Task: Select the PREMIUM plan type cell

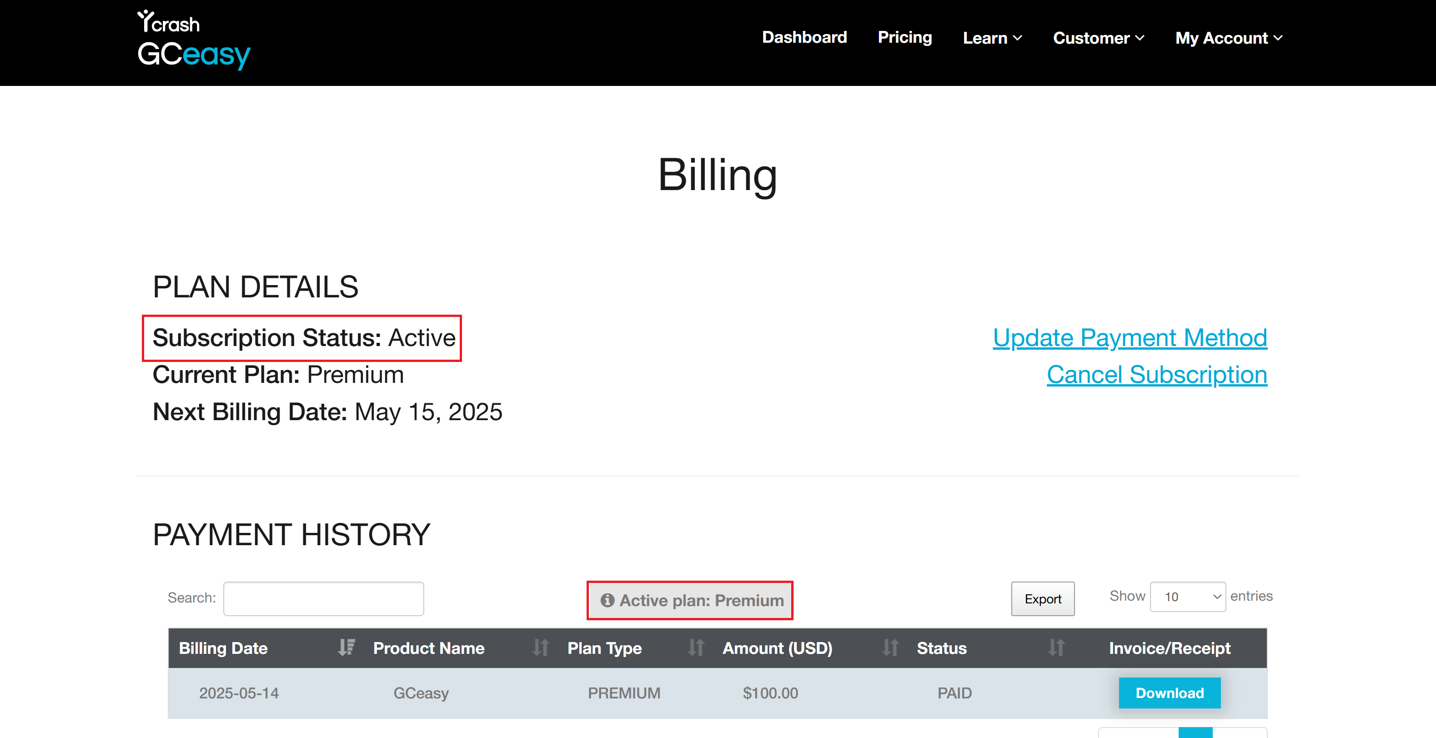Action: [x=623, y=693]
